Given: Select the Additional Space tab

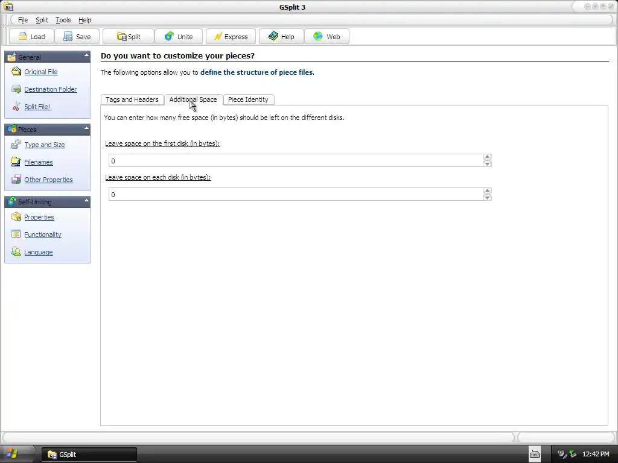Looking at the screenshot, I should pos(193,99).
